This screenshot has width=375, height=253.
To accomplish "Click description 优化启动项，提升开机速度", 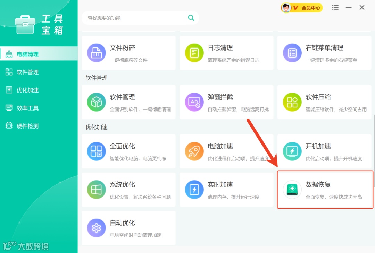I will (x=334, y=158).
